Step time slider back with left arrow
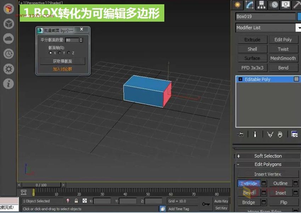 tap(19, 185)
